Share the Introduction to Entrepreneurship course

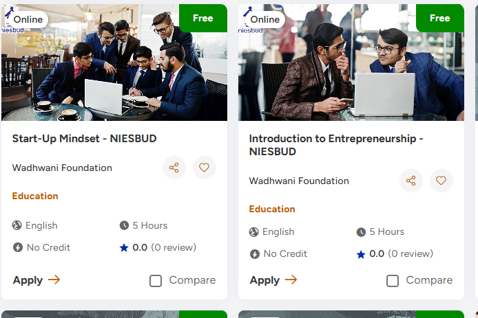tap(411, 181)
